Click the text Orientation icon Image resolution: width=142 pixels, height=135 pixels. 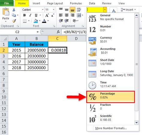pyautogui.click(x=75, y=21)
